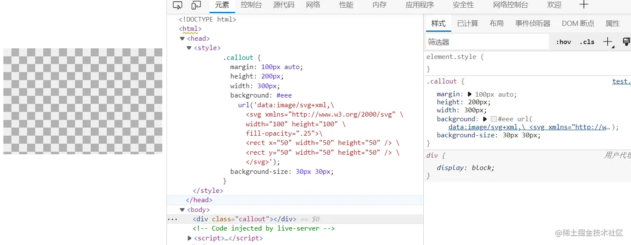Screen dimensions: 631x245
Task: Expand the script element node
Action: click(189, 238)
